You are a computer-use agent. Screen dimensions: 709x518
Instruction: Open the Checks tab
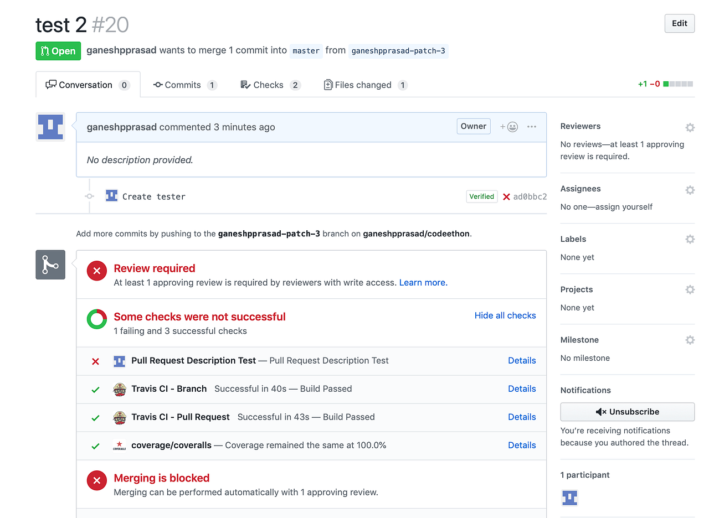point(270,85)
